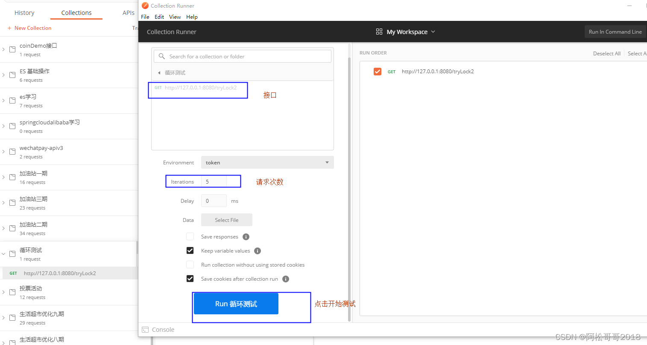Switch to the Collections tab

76,13
